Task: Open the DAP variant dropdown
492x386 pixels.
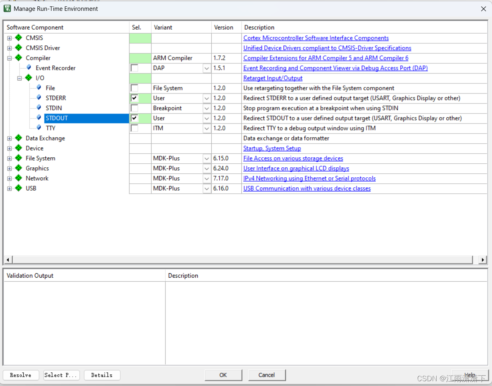Action: 207,68
